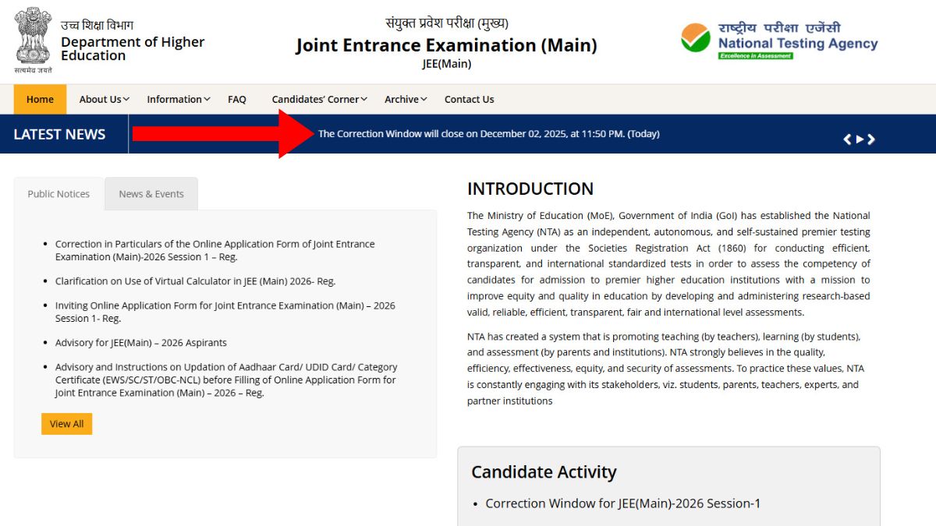This screenshot has height=526, width=936.
Task: Click the Correction Window closing announcement text
Action: tap(490, 133)
